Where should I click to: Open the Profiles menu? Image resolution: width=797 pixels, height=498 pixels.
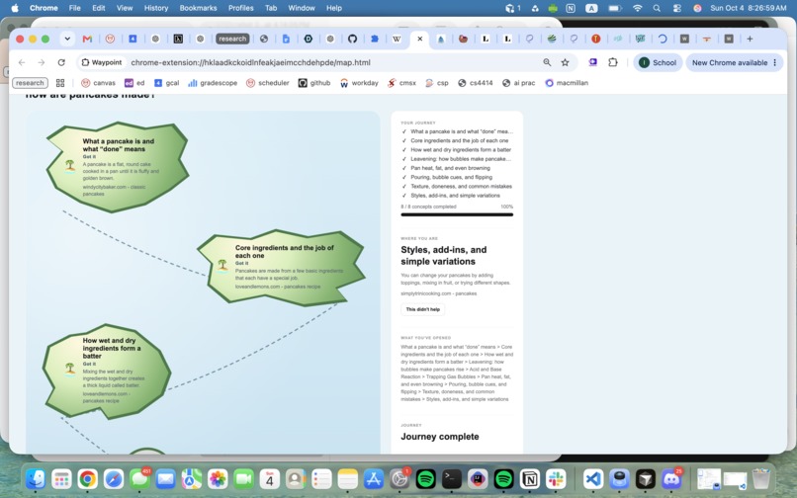[241, 8]
